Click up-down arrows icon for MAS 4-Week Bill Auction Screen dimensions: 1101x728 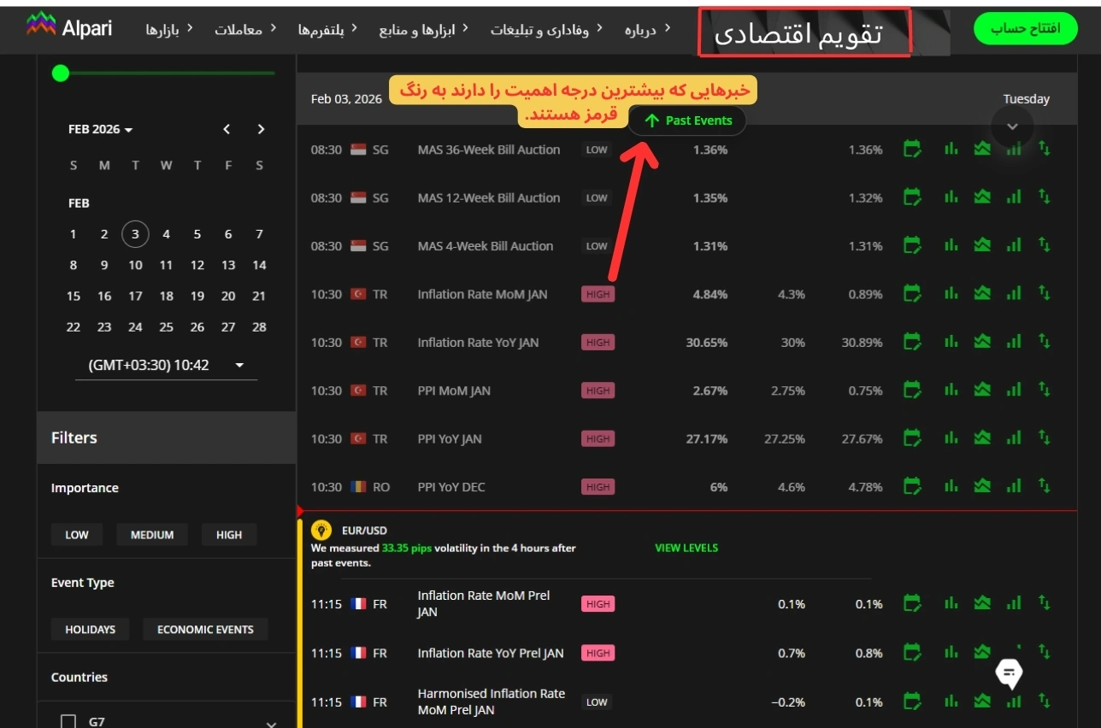tap(1044, 245)
